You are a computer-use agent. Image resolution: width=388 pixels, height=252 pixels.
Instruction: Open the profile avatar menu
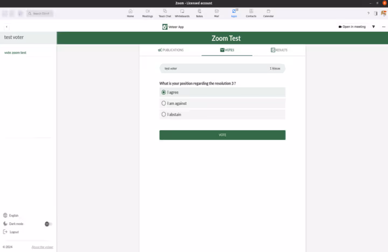(x=384, y=13)
